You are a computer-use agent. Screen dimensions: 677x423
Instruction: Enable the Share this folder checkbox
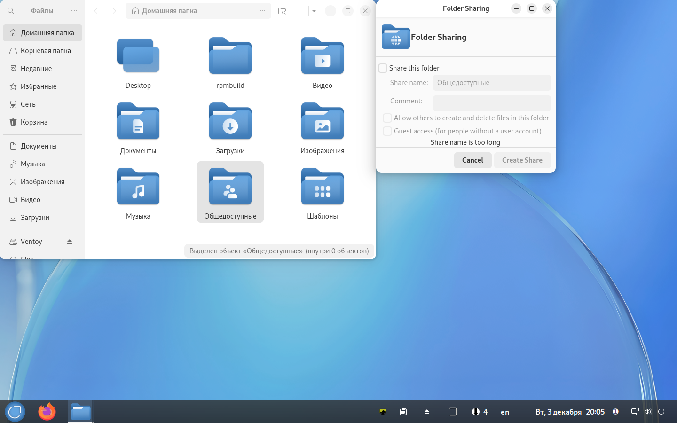pyautogui.click(x=383, y=68)
